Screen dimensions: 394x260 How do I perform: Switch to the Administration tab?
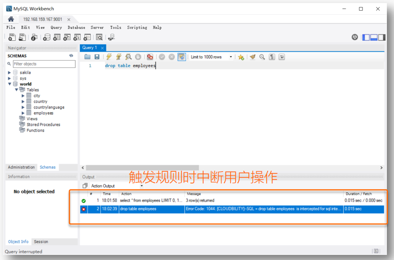tap(21, 167)
